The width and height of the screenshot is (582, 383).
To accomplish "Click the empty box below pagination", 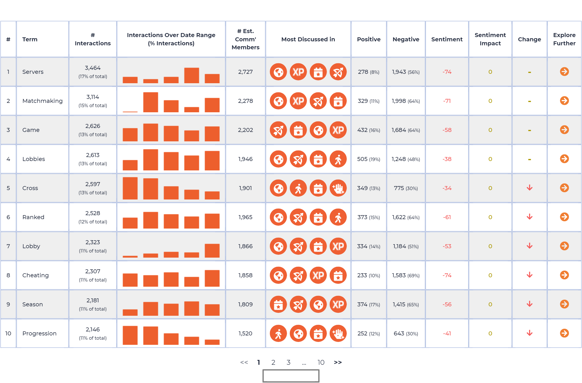I will [x=291, y=376].
